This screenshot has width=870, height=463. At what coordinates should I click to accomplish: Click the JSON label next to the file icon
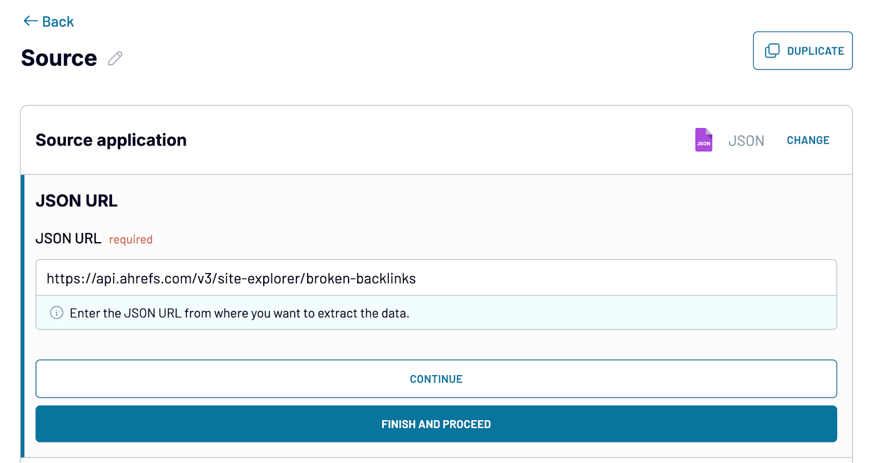click(746, 140)
